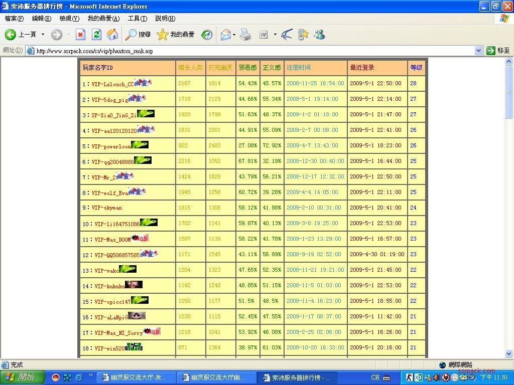Open the History toolbar icon

207,35
